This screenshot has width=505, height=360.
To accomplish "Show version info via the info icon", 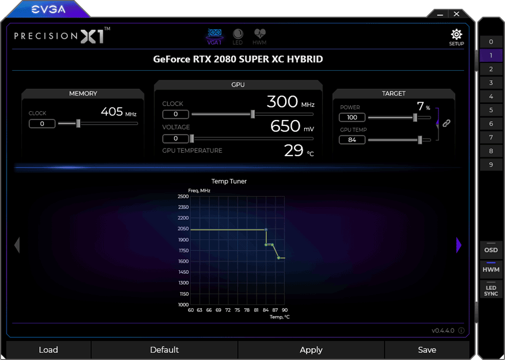I will (461, 330).
